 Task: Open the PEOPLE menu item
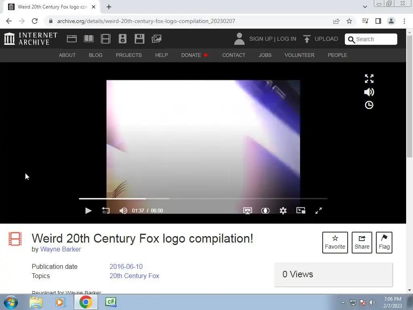338,55
